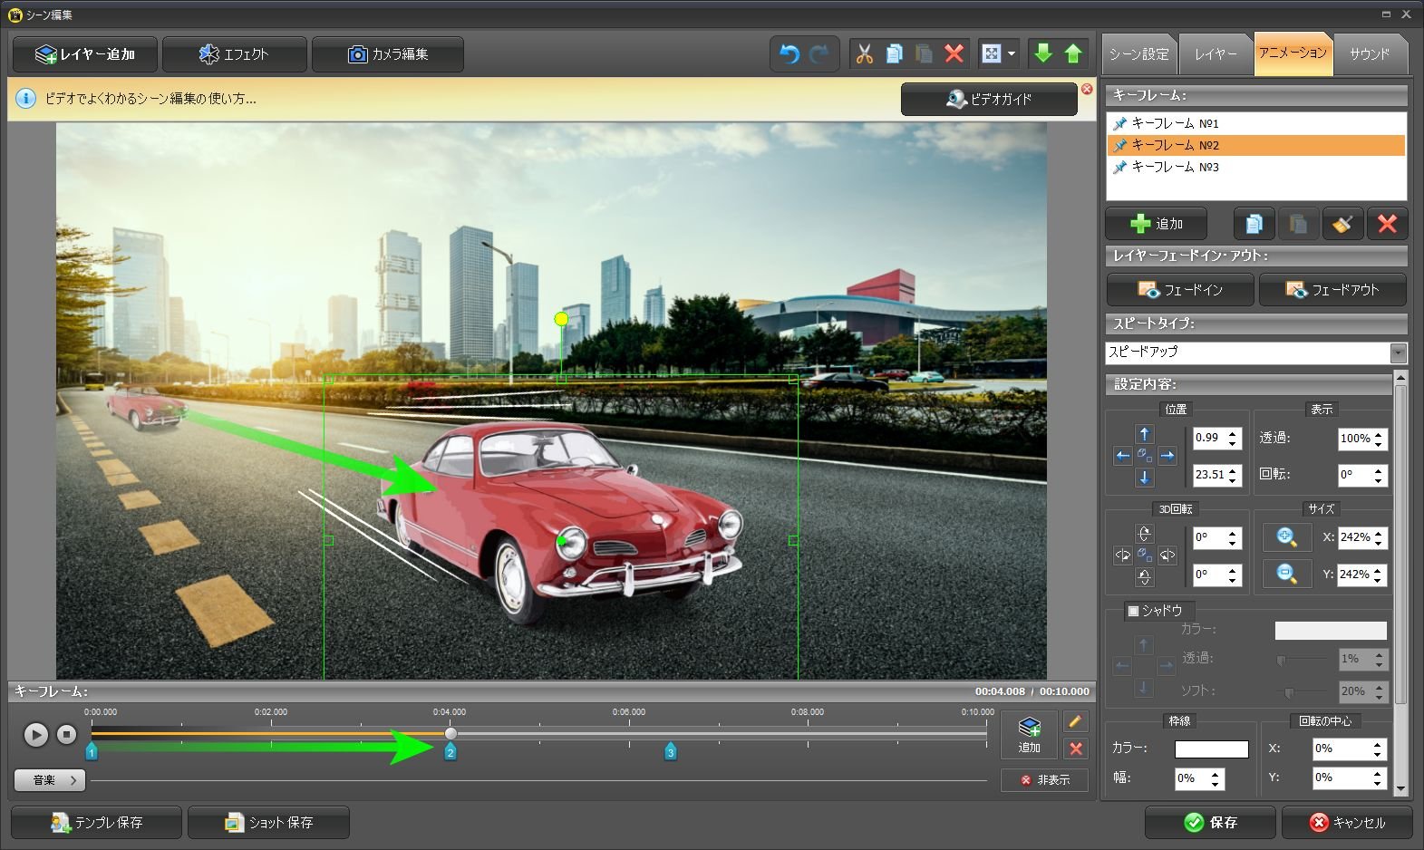Expand the 音楽 track button
The image size is (1424, 850).
click(x=50, y=779)
